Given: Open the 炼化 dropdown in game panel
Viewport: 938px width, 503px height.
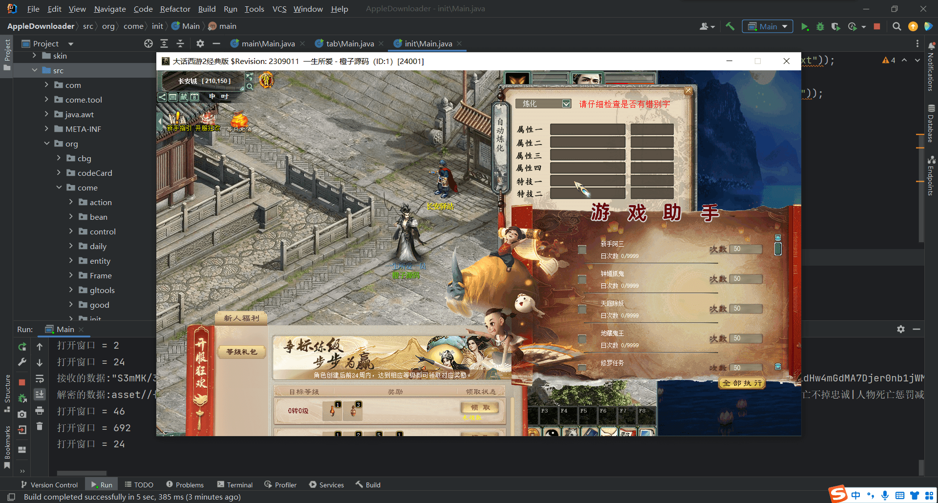Looking at the screenshot, I should (x=566, y=104).
